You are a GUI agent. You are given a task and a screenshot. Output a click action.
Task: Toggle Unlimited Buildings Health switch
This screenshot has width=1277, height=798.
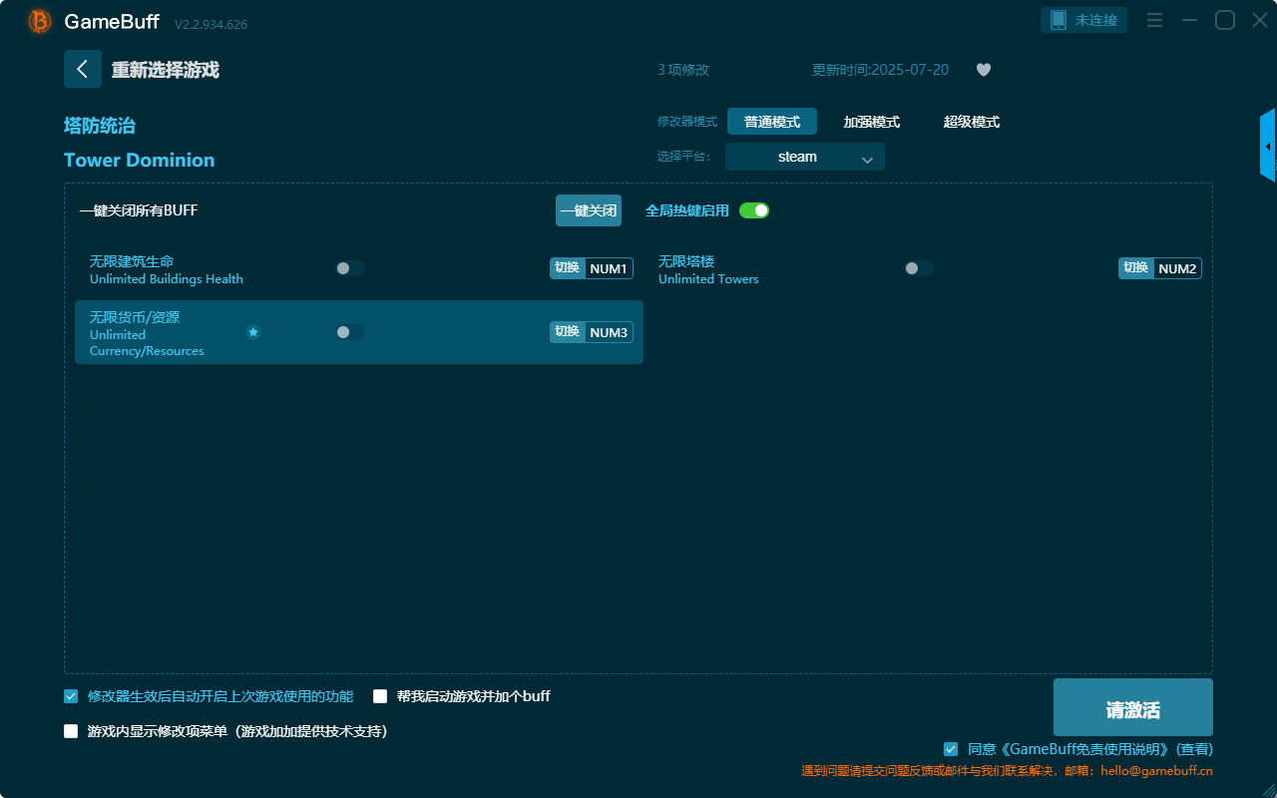pyautogui.click(x=349, y=268)
